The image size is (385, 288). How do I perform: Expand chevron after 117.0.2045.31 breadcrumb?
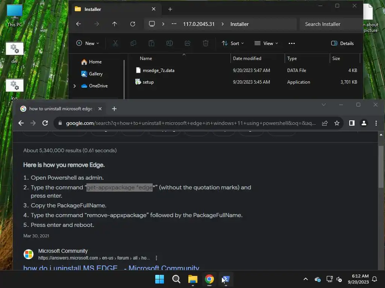click(223, 24)
